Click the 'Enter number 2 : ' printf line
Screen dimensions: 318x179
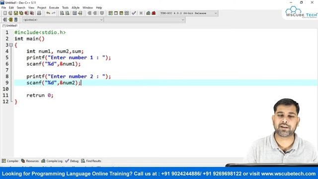(69, 77)
